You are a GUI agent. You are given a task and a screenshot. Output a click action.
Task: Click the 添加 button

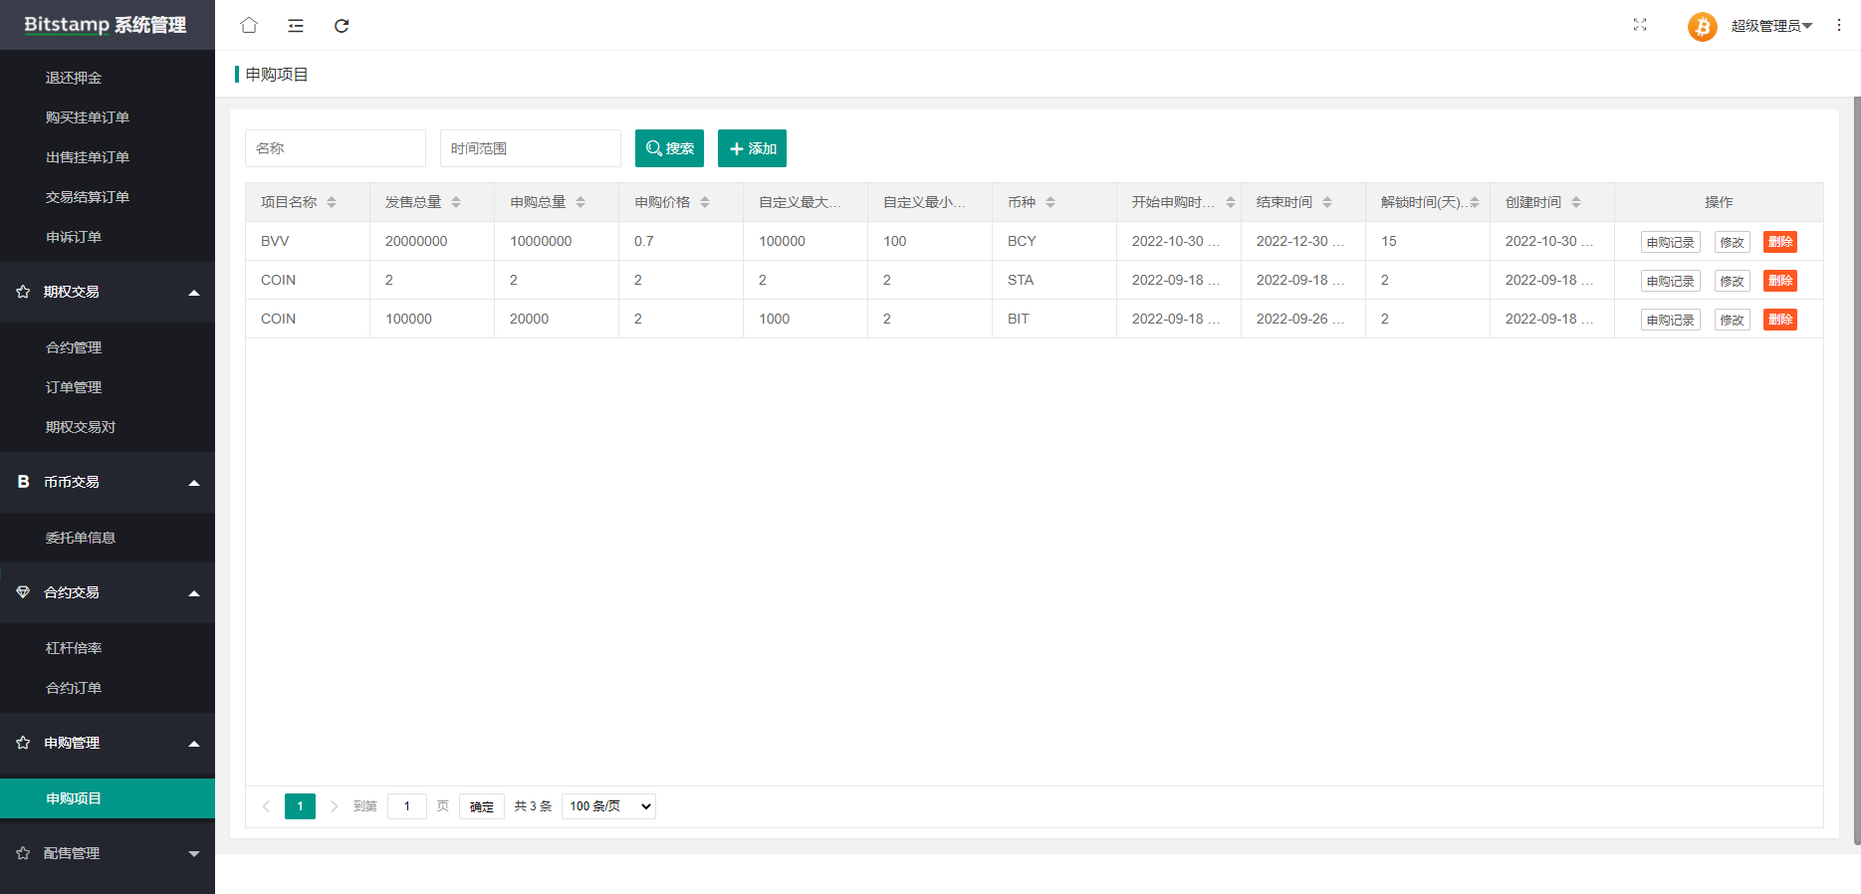coord(752,148)
